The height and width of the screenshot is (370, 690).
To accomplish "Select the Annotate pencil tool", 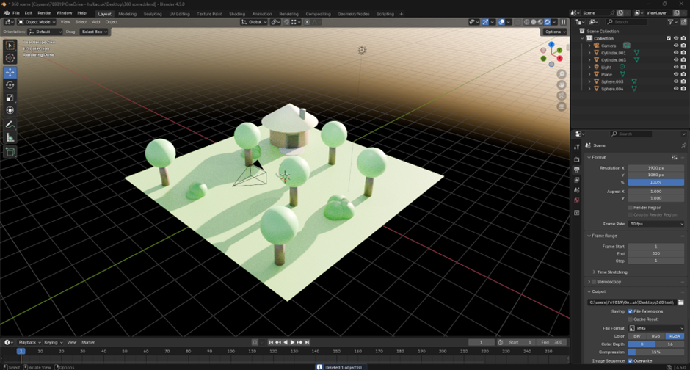I will pyautogui.click(x=10, y=125).
